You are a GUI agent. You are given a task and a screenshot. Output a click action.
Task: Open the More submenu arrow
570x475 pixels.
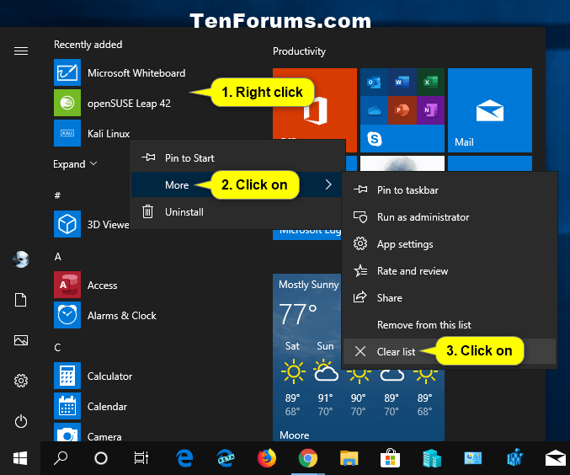(328, 184)
